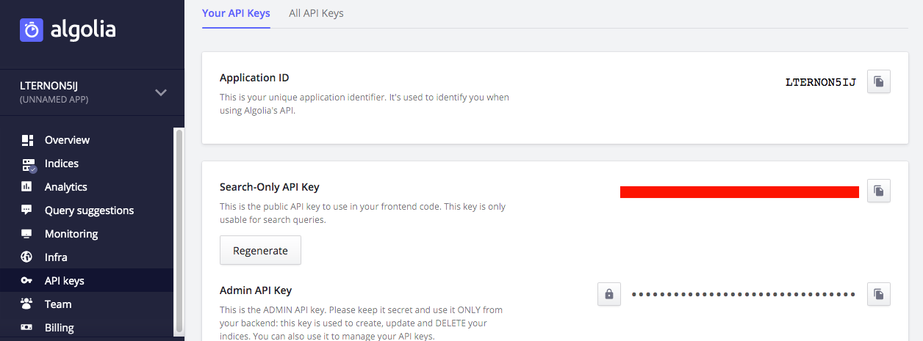
Task: Click the Algolia logo icon
Action: [32, 30]
